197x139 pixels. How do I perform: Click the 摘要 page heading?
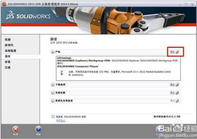[54, 39]
